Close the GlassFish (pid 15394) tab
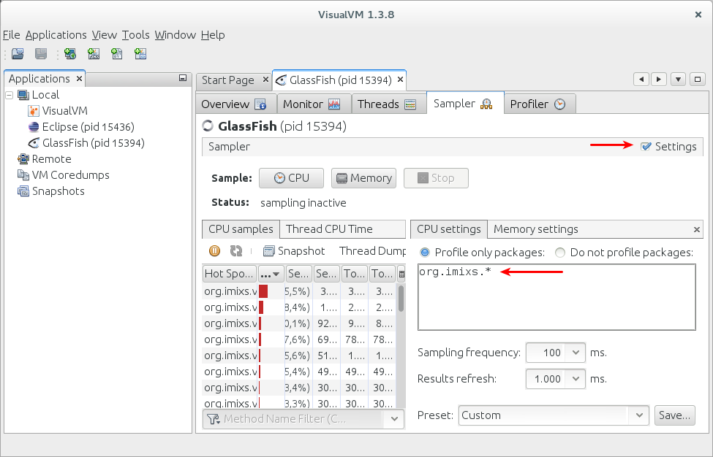 click(400, 80)
